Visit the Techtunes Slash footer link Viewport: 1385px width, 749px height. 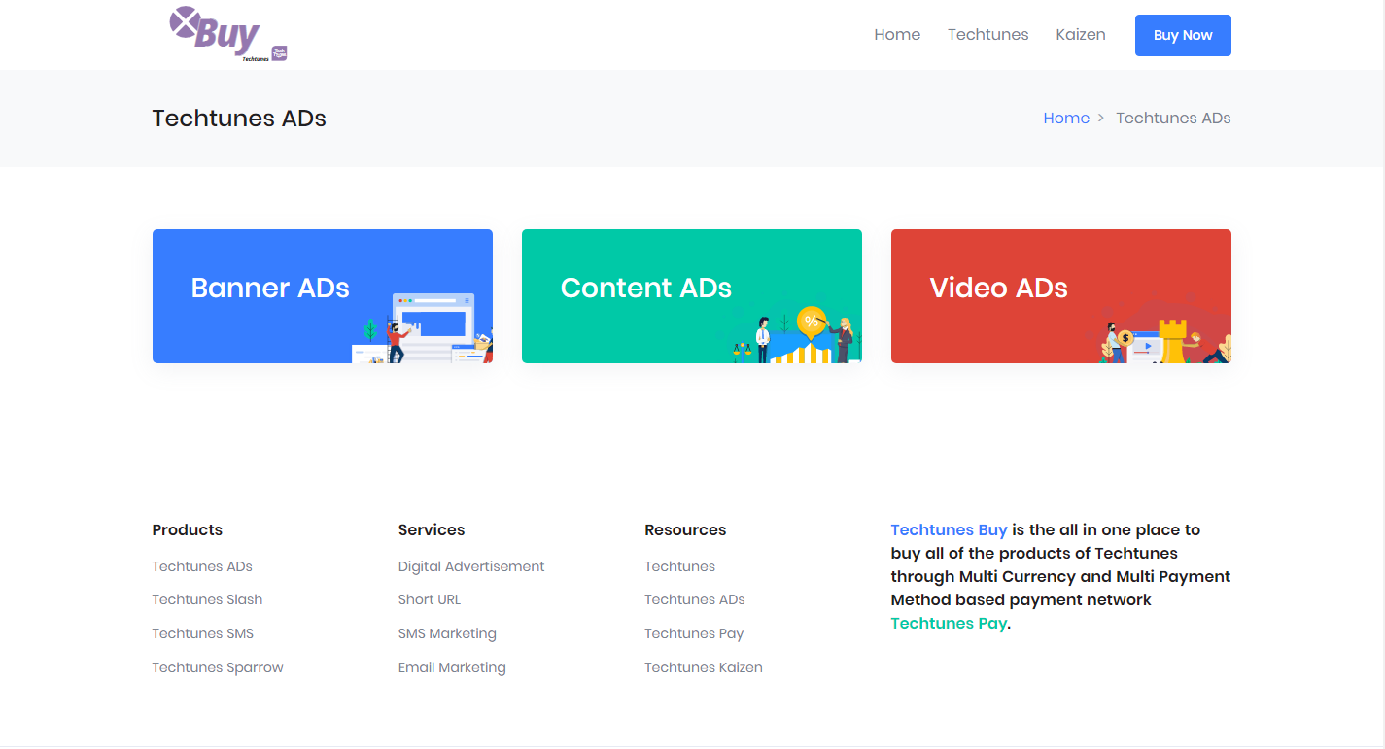point(207,599)
